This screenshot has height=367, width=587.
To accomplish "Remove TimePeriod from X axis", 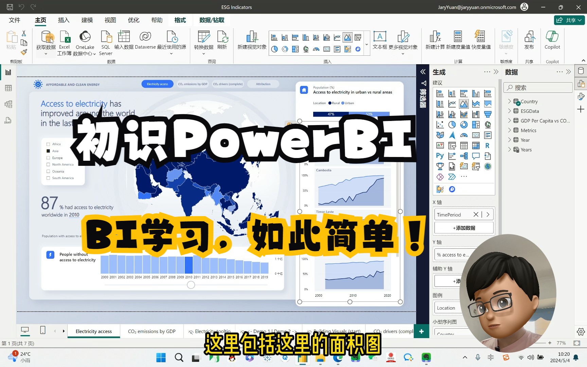I will point(476,214).
